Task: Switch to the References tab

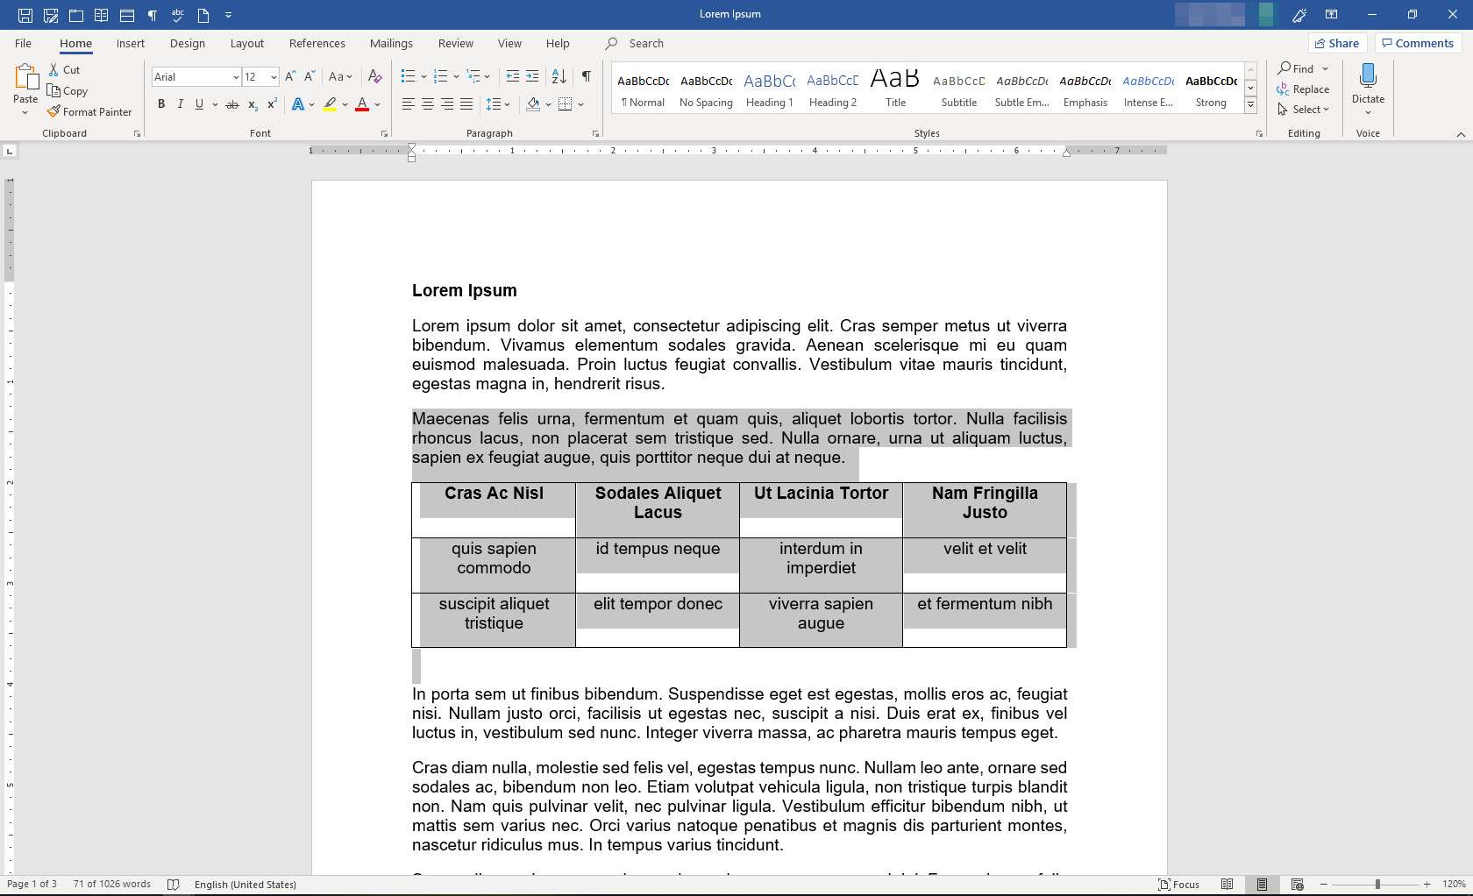Action: click(317, 43)
